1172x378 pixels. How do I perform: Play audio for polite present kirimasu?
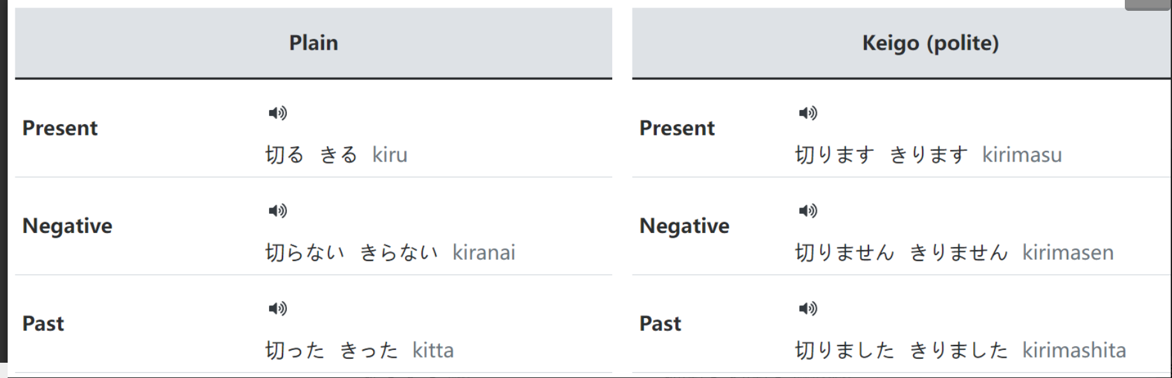pos(808,113)
